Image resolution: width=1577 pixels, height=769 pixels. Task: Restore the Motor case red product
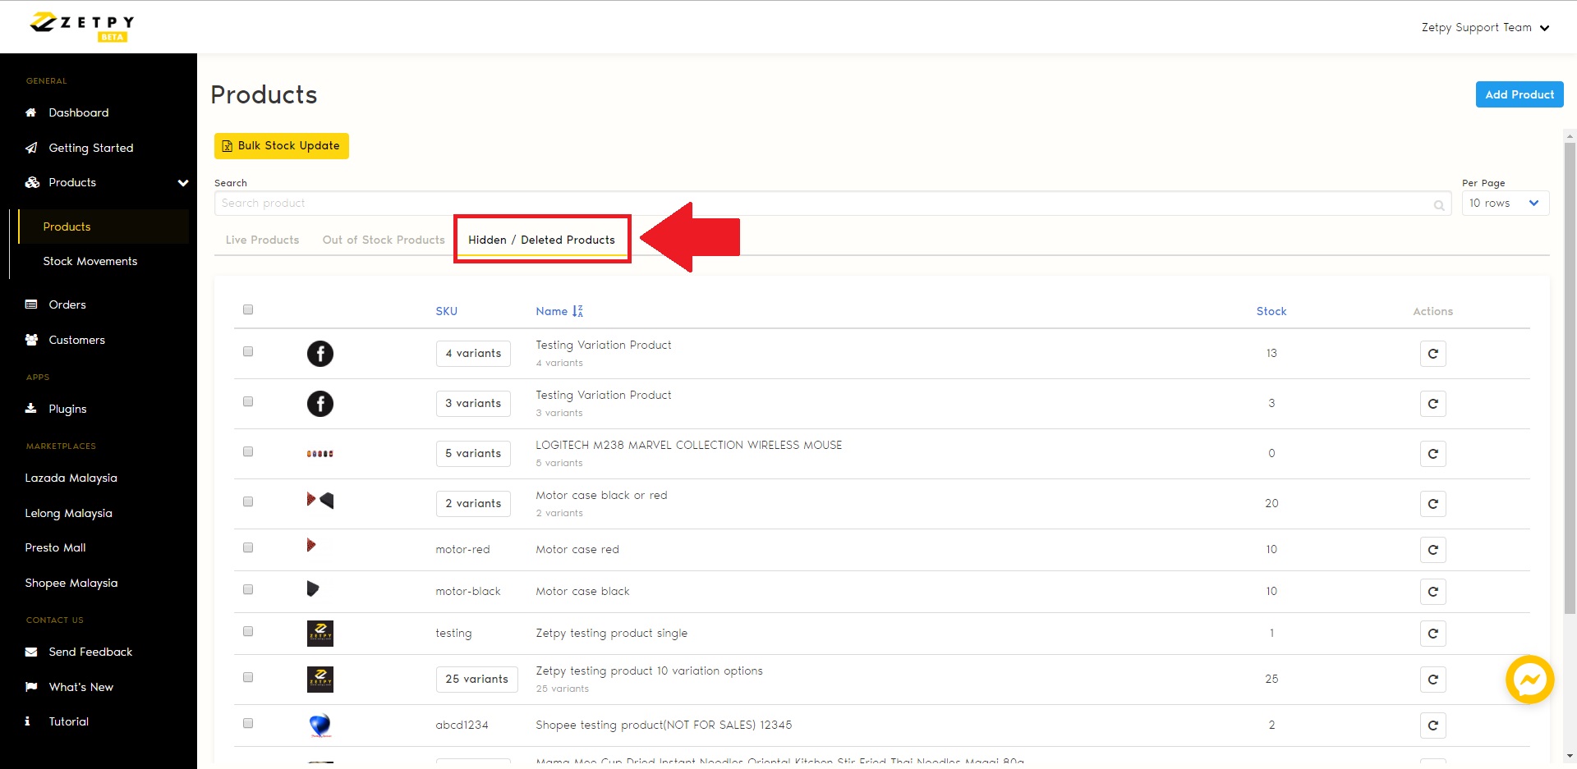pos(1433,550)
